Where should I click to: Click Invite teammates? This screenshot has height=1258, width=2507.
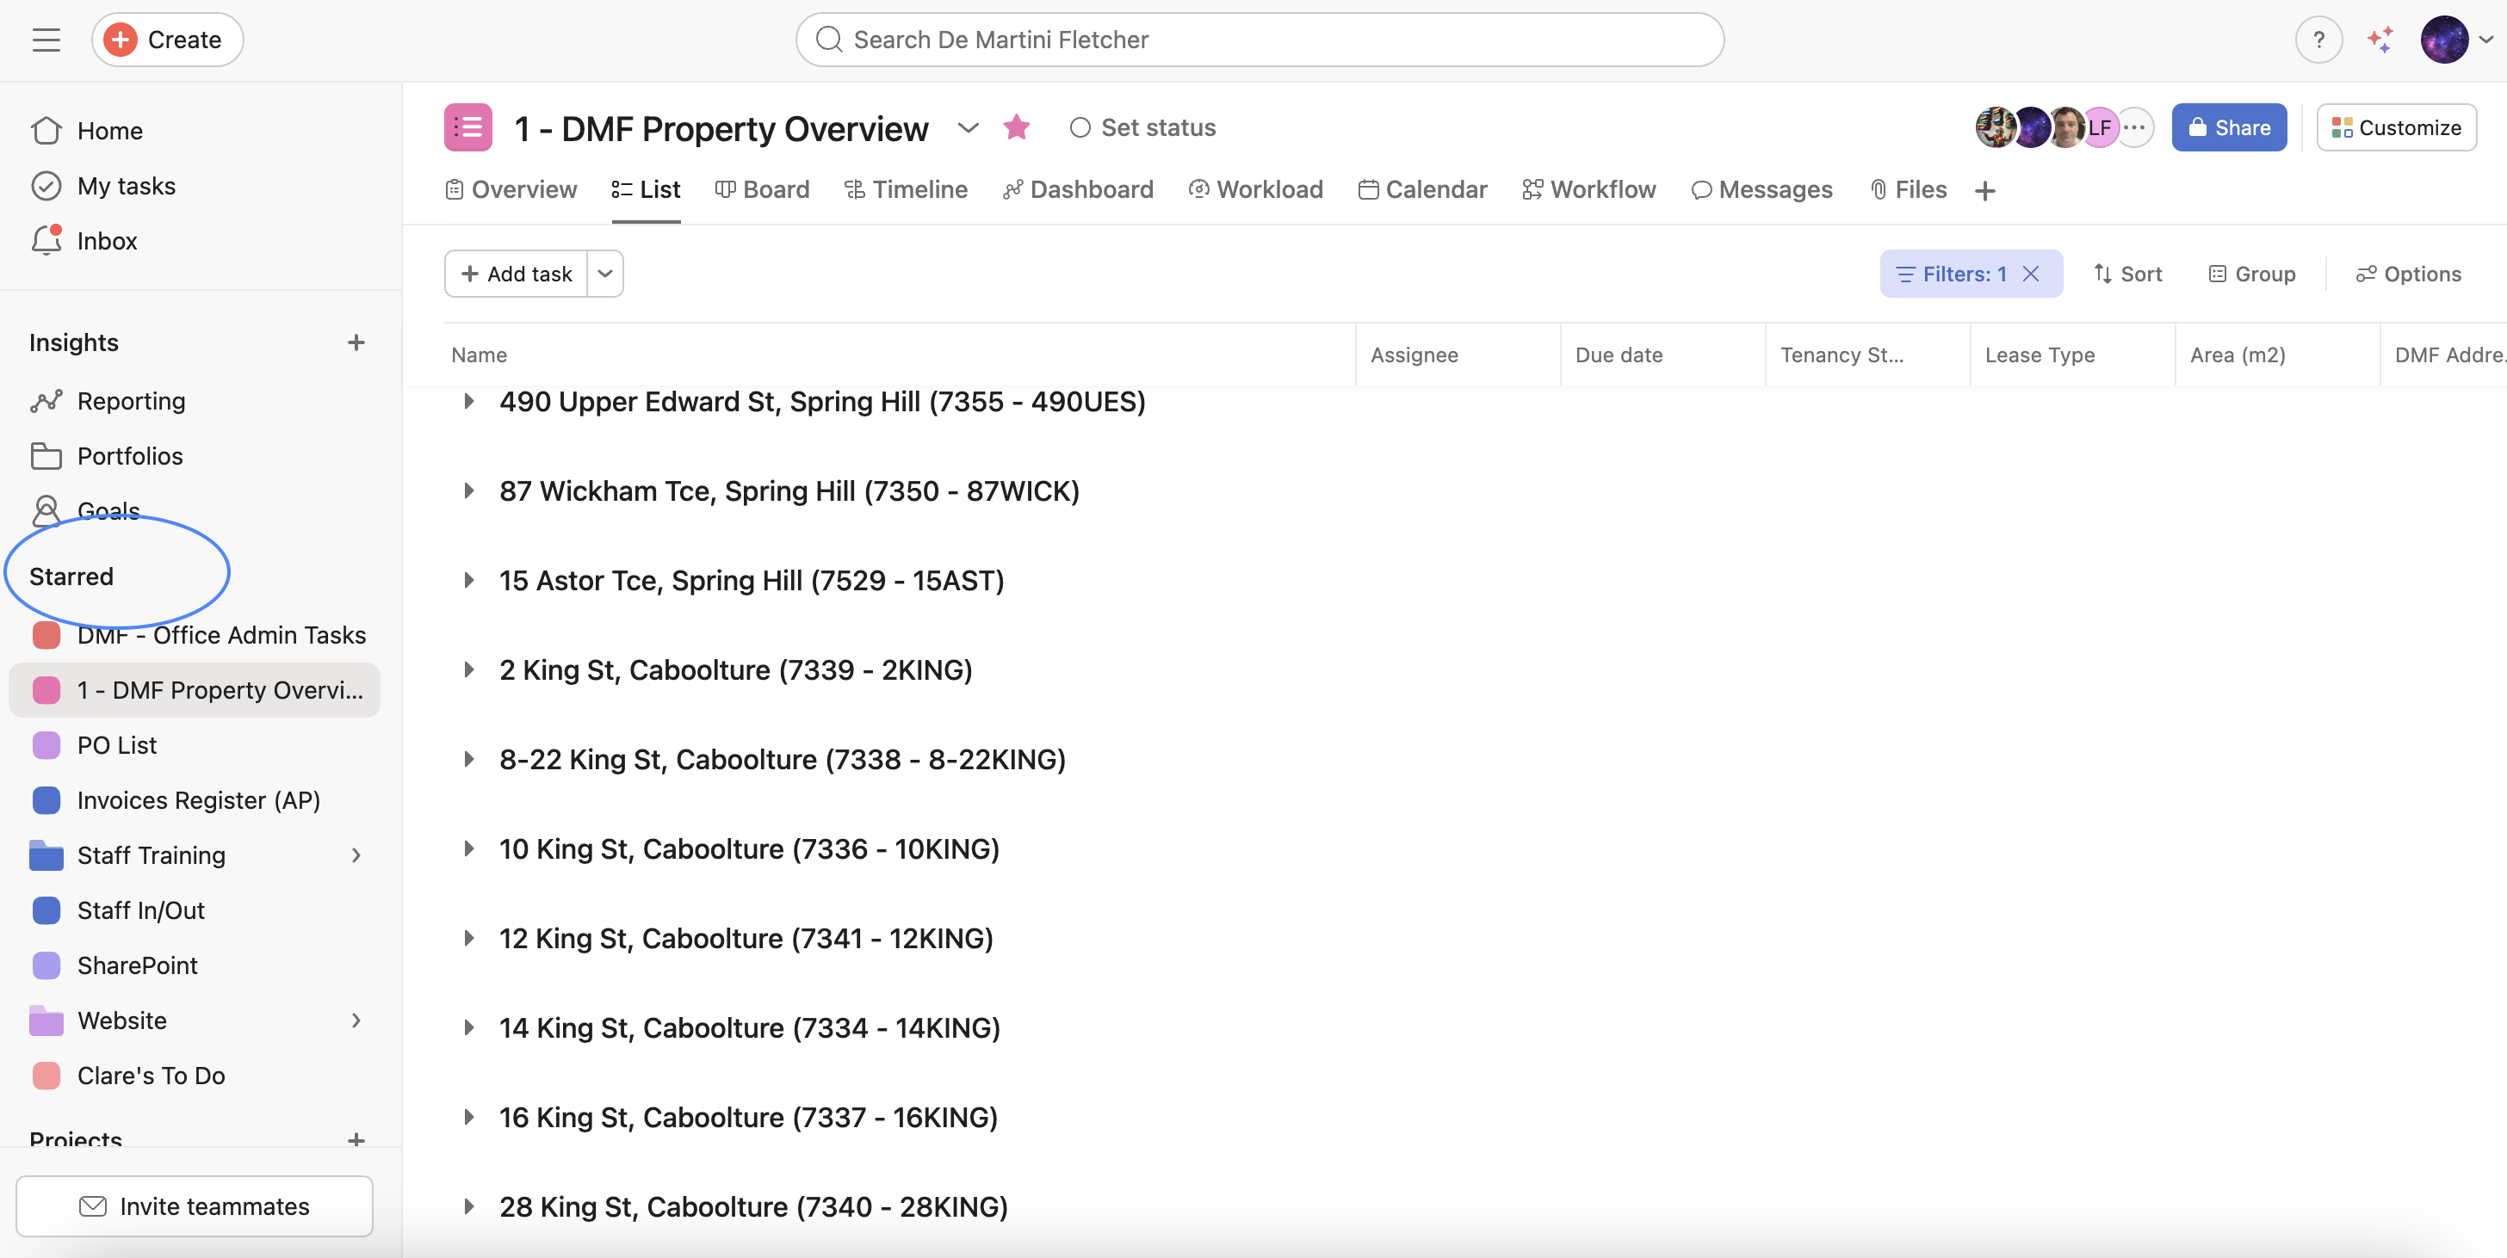pyautogui.click(x=195, y=1206)
